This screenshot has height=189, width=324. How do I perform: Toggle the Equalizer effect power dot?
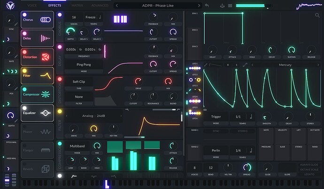coord(24,108)
